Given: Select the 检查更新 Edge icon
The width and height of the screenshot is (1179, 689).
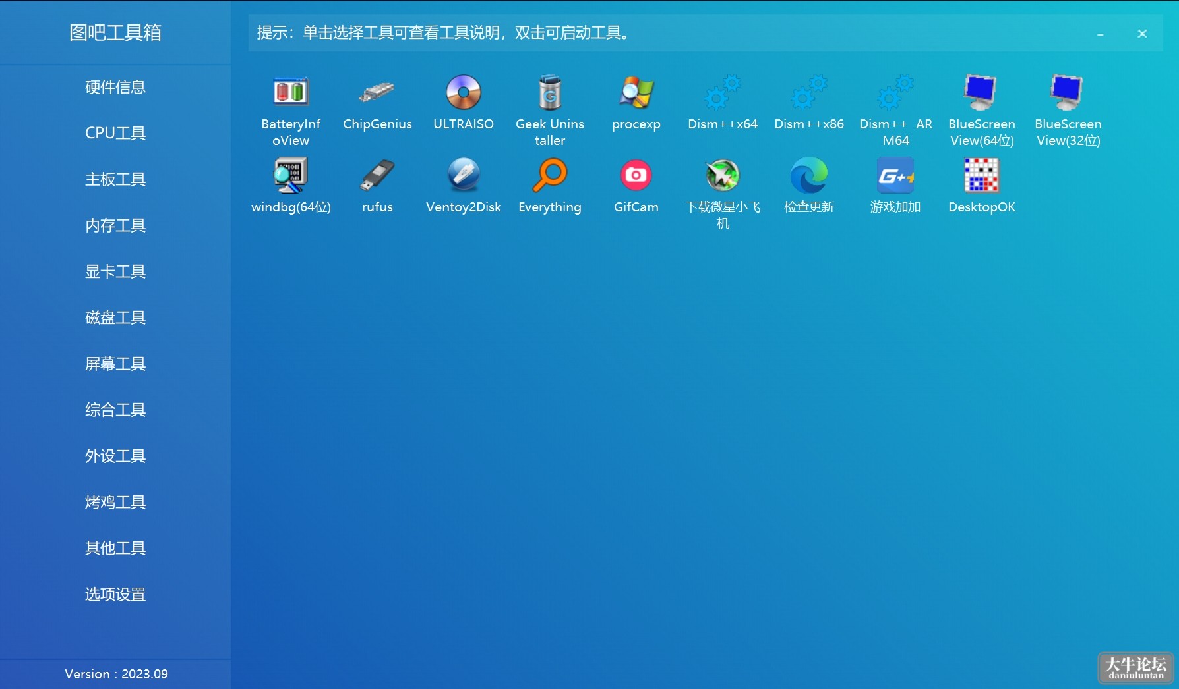Looking at the screenshot, I should 809,175.
